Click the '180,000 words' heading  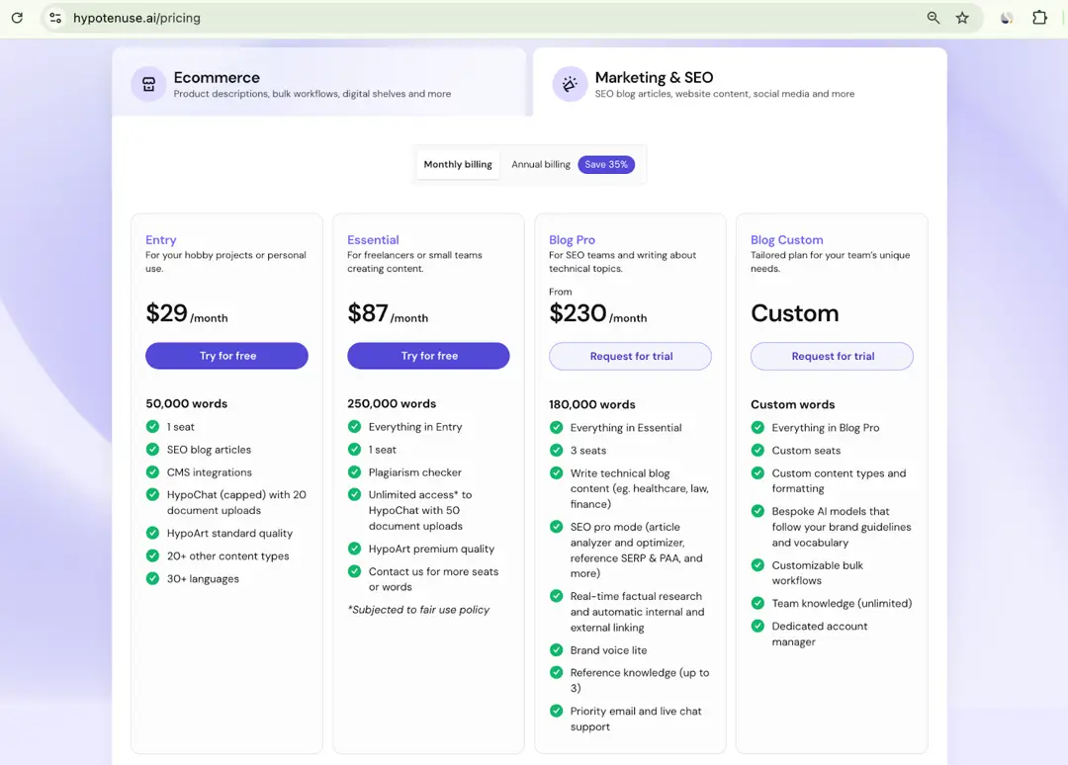pos(592,404)
